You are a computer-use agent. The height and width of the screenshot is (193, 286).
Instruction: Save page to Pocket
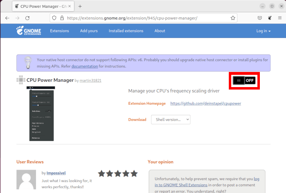[x=260, y=18]
